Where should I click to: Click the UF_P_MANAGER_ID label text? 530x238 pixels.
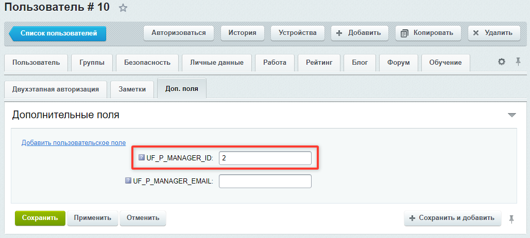point(180,158)
